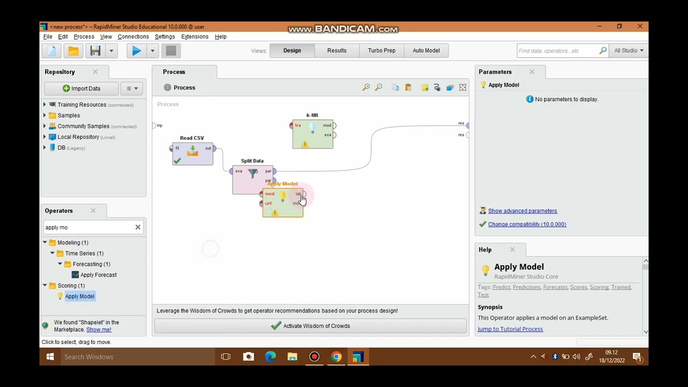Click the search magnifier in the global search box
Screen dimensions: 688x387
(603, 51)
